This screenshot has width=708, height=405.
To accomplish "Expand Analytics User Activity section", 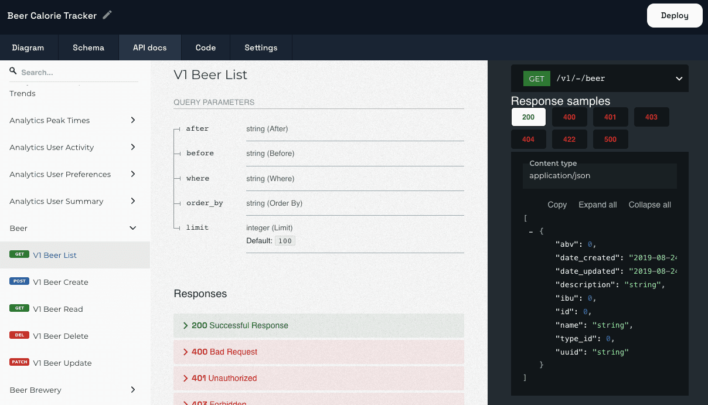I will coord(133,147).
